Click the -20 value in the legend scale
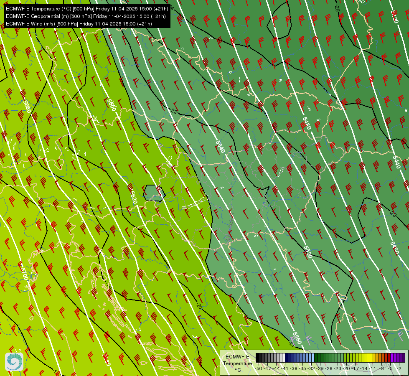409x376 pixels. (346, 368)
